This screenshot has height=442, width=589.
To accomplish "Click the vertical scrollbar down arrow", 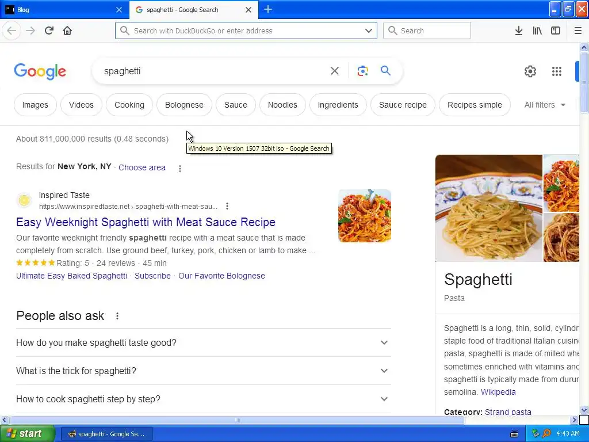I will (584, 410).
